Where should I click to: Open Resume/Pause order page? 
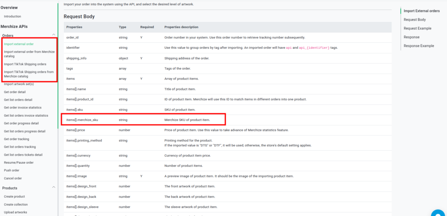click(x=19, y=162)
